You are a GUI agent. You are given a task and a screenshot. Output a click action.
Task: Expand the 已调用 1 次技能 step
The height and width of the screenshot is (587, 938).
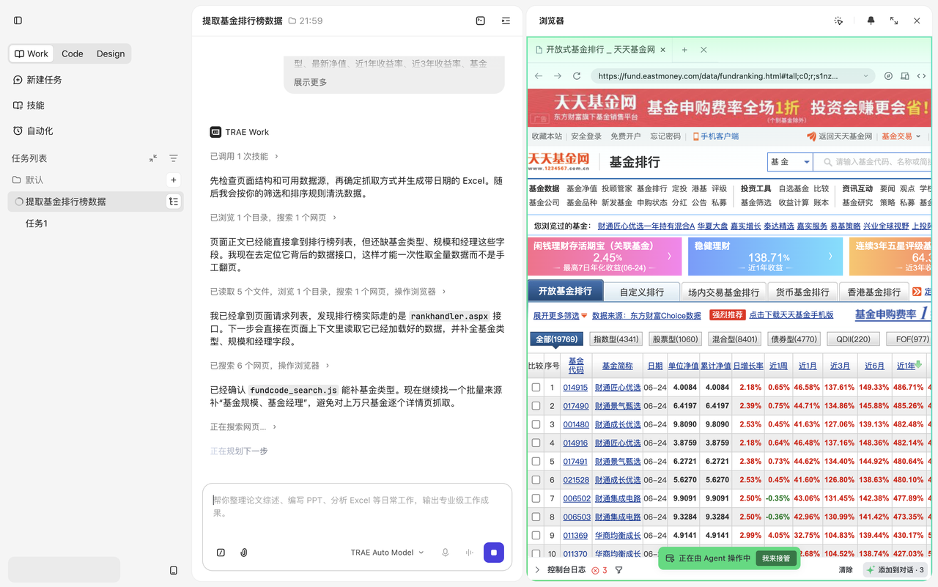pos(244,156)
